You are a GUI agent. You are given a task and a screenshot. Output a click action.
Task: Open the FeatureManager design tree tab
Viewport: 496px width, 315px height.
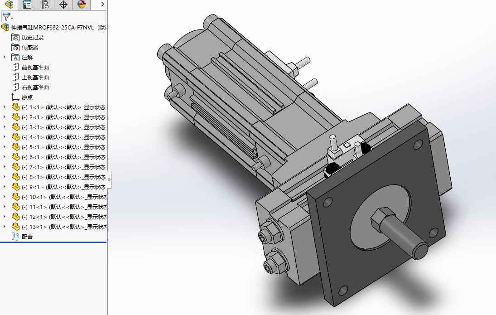9,5
